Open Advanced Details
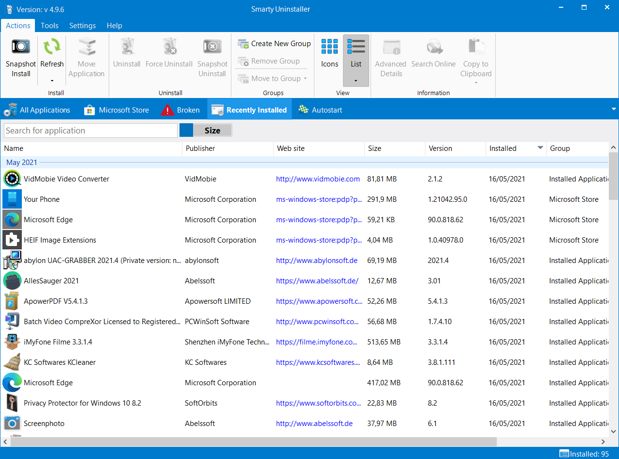Image resolution: width=619 pixels, height=459 pixels. click(x=391, y=47)
